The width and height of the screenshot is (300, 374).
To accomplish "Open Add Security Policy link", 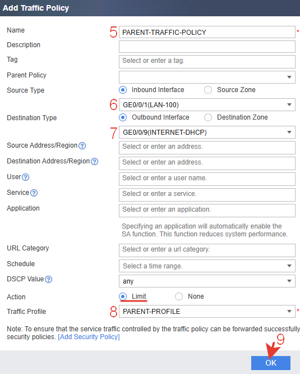I will tap(89, 337).
